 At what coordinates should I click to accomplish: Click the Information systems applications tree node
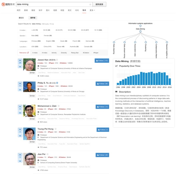coord(140,26)
